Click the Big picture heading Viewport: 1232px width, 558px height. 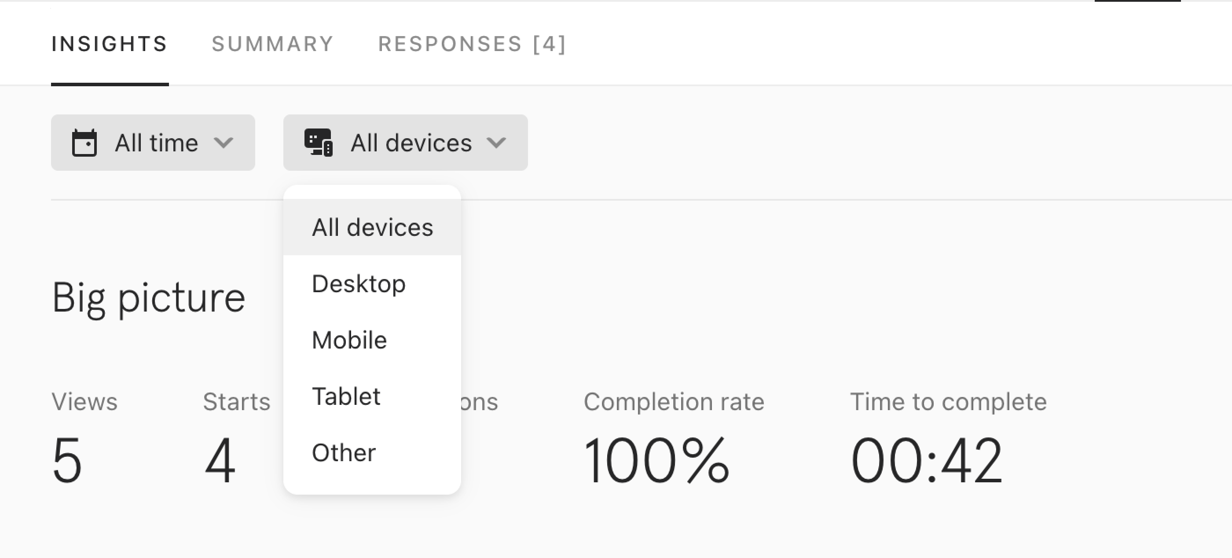148,298
